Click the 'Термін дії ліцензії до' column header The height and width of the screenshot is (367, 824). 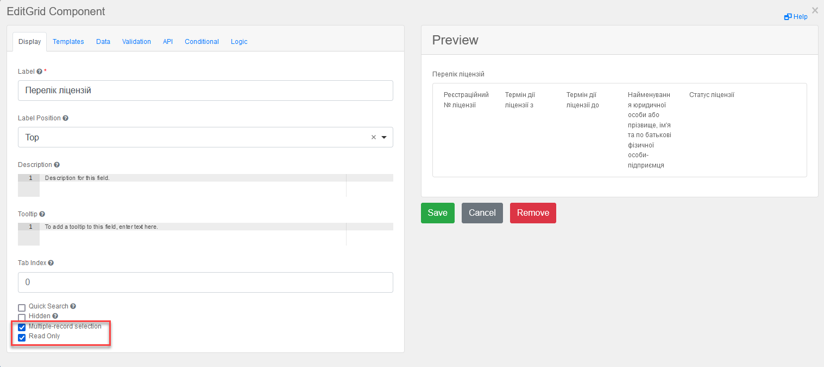tap(582, 100)
